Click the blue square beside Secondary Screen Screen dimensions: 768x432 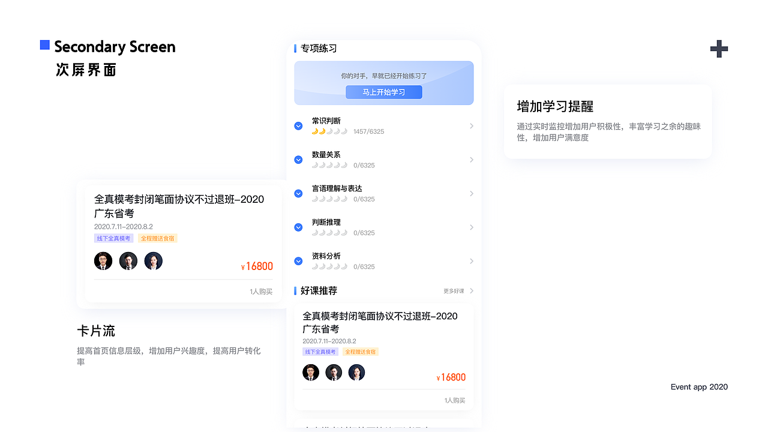pyautogui.click(x=45, y=45)
